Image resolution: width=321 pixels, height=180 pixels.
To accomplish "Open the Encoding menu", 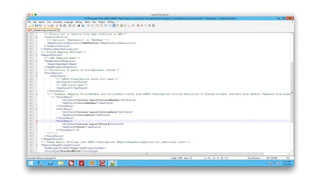I will (x=58, y=22).
